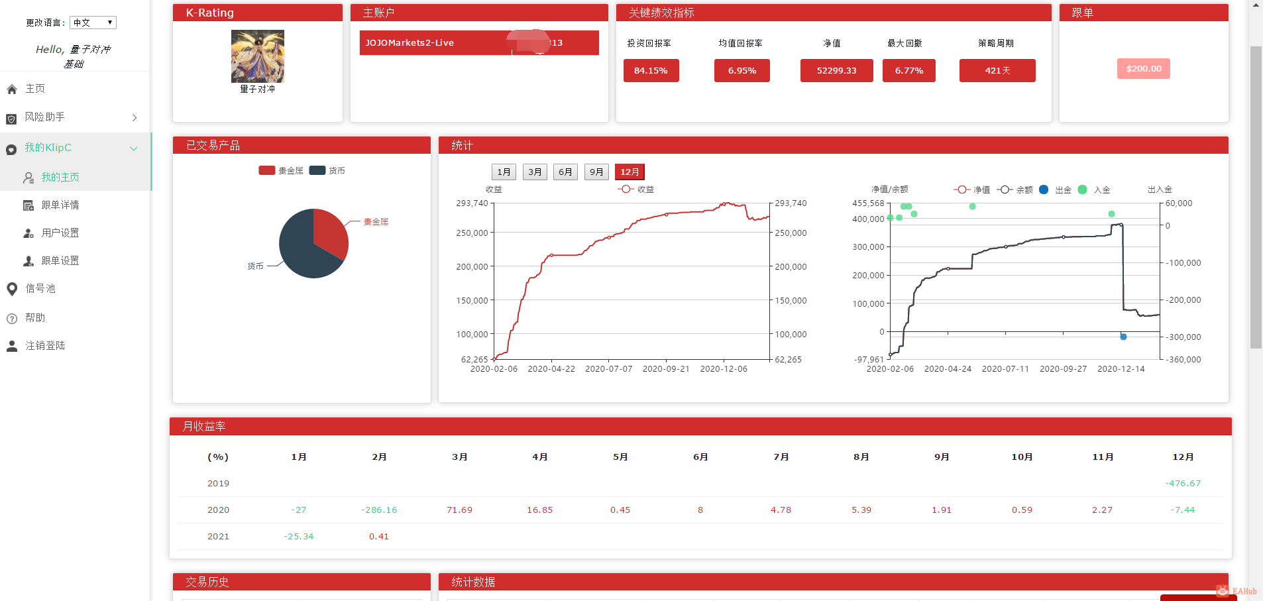Click the 84.15% return rate badge
The height and width of the screenshot is (601, 1263).
point(651,71)
